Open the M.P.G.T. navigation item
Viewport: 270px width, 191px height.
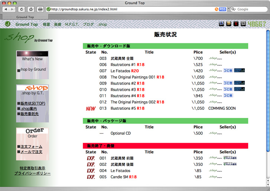(72, 24)
